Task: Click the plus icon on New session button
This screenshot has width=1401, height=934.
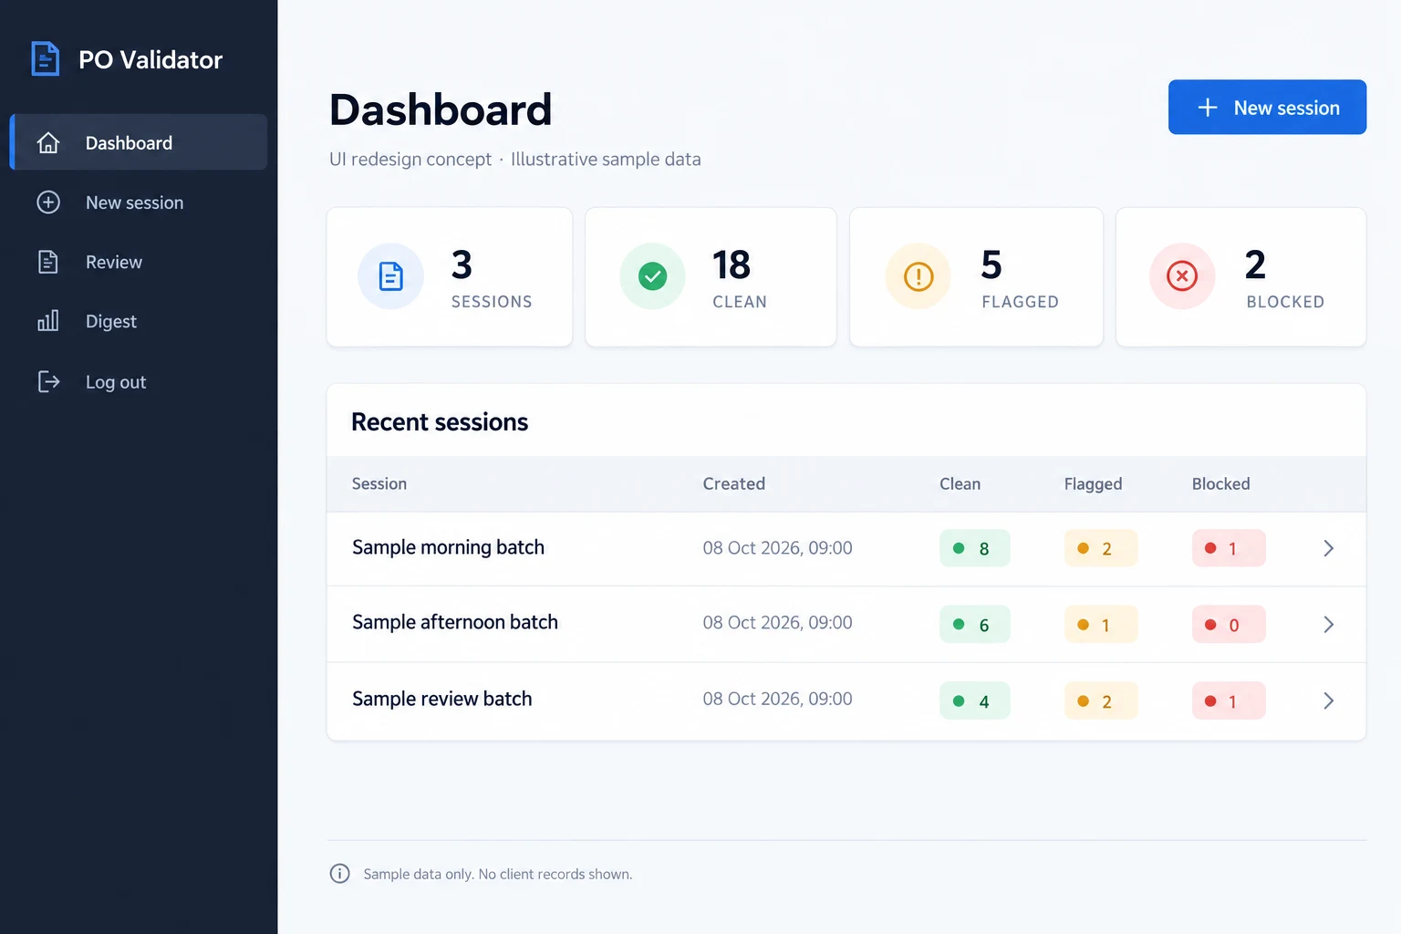Action: click(x=1208, y=108)
